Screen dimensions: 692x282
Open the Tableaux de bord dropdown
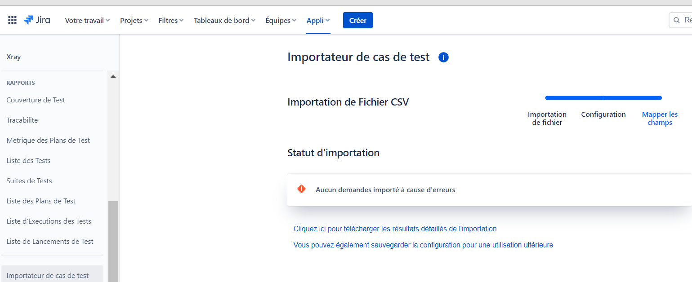pos(224,20)
